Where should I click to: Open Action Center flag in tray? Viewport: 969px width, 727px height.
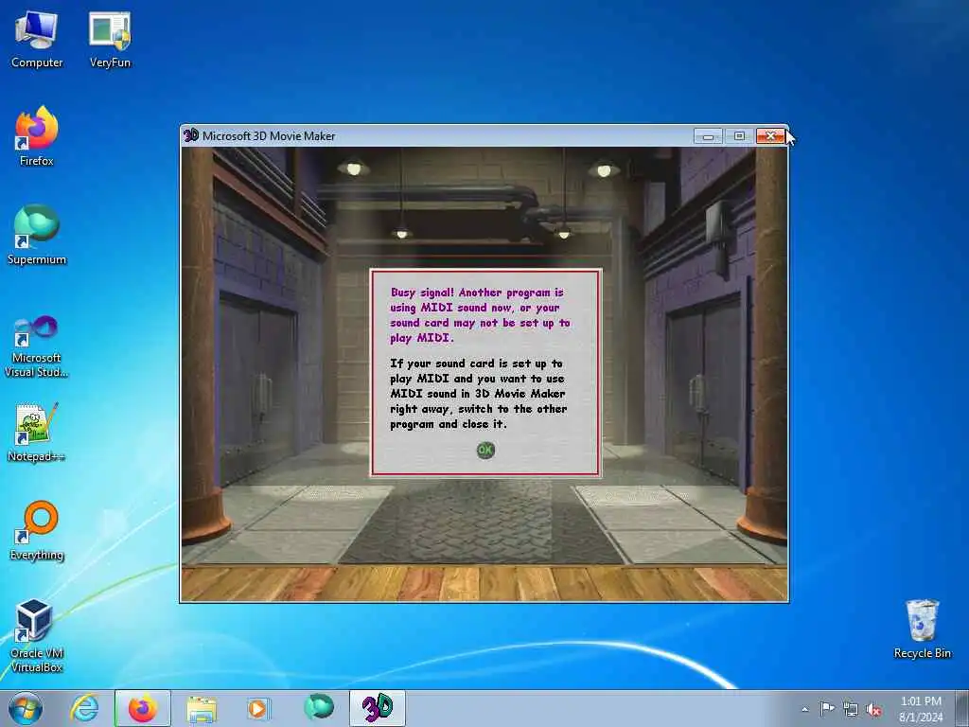(x=827, y=709)
